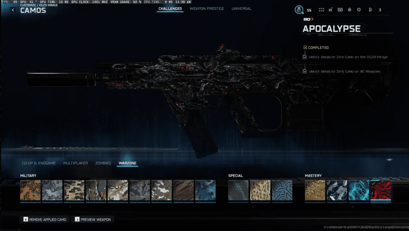Switch to Universal tab
Viewport: 409px width, 231px height.
pyautogui.click(x=242, y=8)
